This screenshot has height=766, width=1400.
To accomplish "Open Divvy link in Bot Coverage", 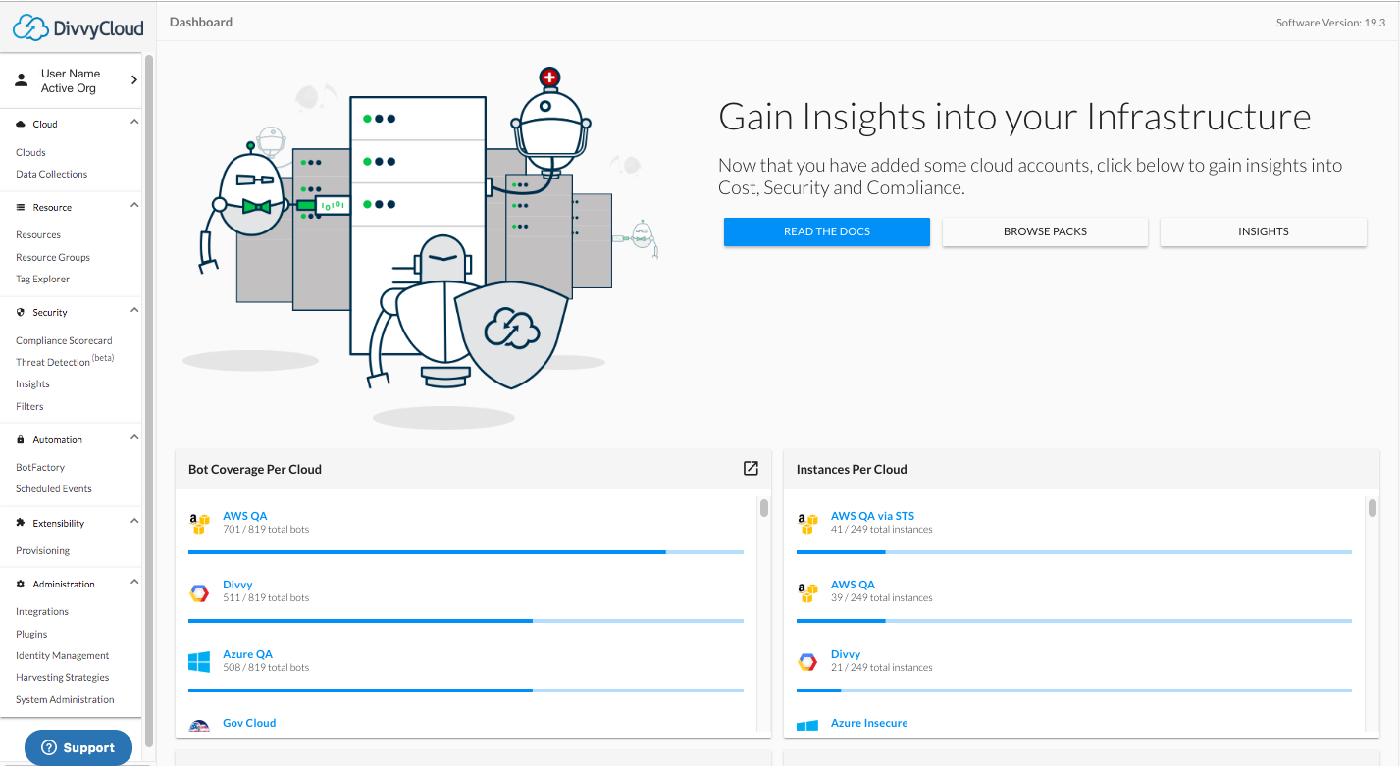I will (237, 586).
